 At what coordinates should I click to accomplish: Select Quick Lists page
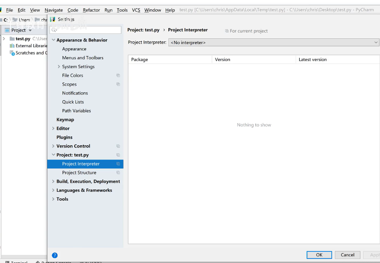pyautogui.click(x=73, y=102)
